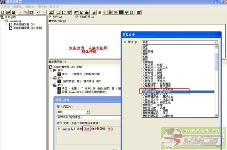Click the variables X toolbar icon
The height and width of the screenshot is (150, 227).
(51, 12)
